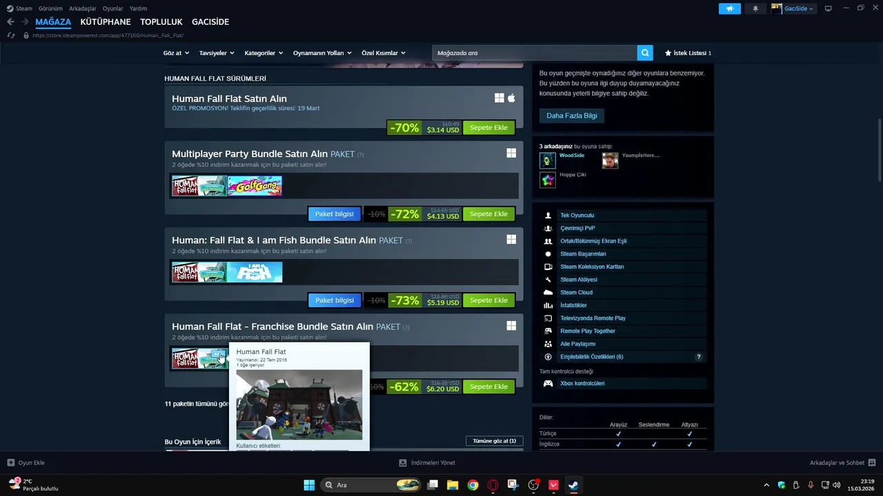This screenshot has height=496, width=883.
Task: Open the Friends and Chat icon
Action: point(871,463)
